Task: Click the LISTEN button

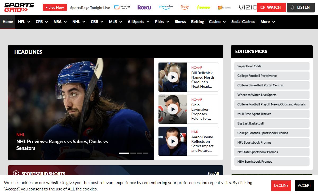Action: [301, 7]
